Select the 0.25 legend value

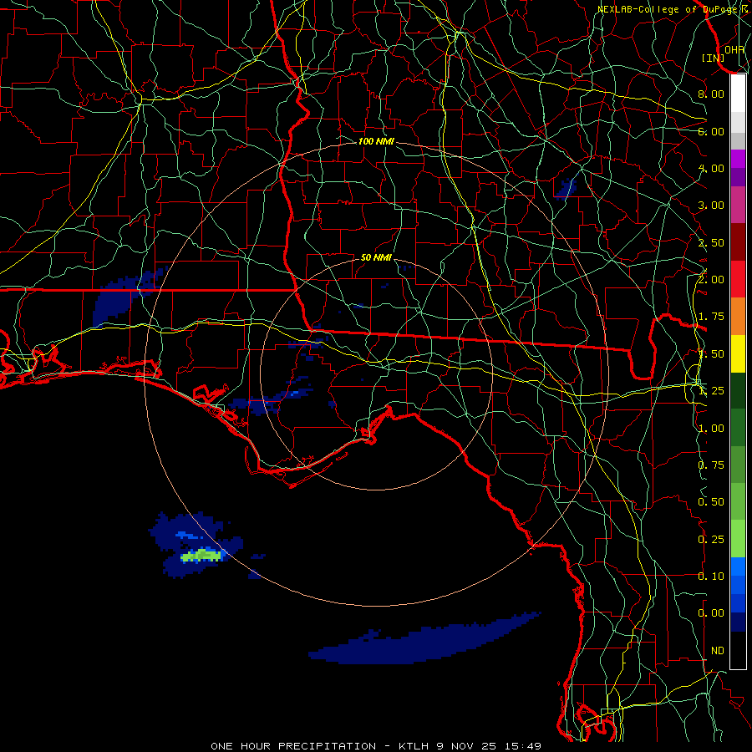tap(711, 540)
